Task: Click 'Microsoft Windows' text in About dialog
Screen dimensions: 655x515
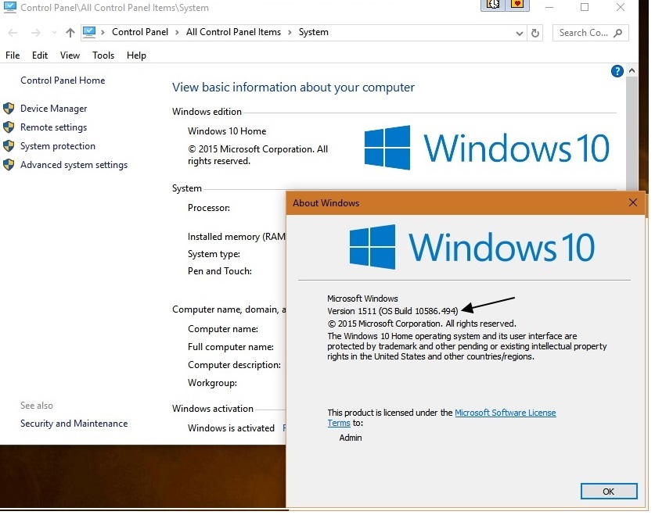Action: tap(362, 299)
